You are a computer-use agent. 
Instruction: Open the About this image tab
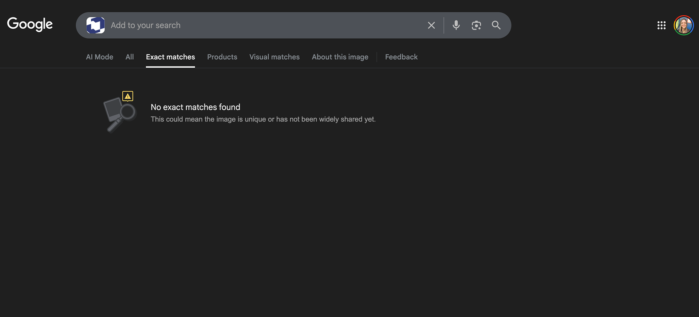coord(340,57)
